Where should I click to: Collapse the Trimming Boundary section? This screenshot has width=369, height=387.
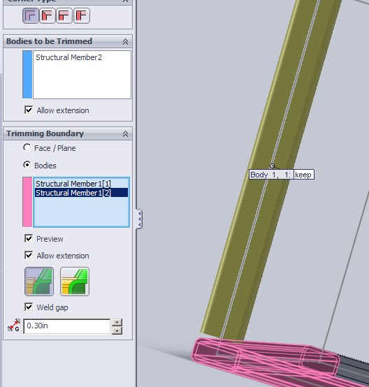pyautogui.click(x=126, y=133)
